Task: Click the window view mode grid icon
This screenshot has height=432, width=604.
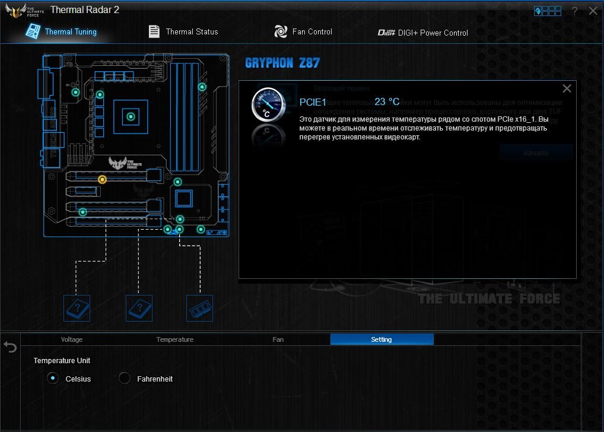Action: click(548, 11)
